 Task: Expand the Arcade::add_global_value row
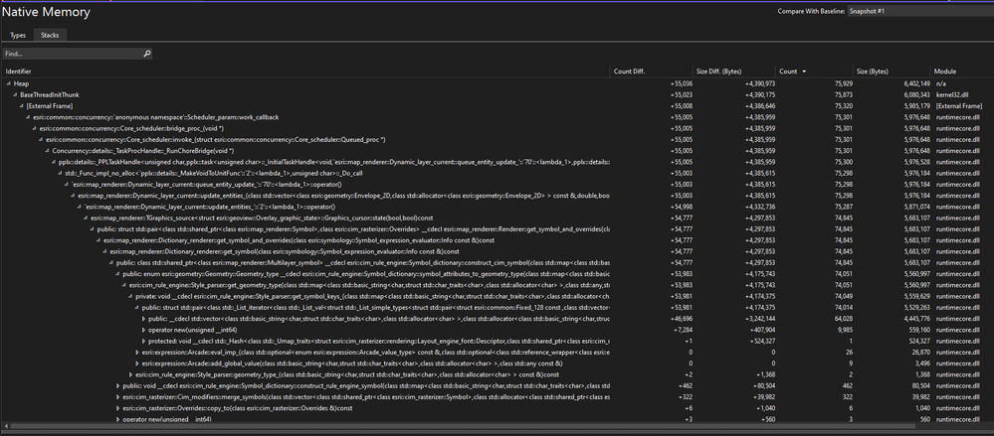tap(137, 363)
